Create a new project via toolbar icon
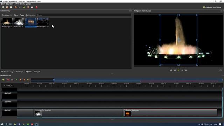 point(3,7)
